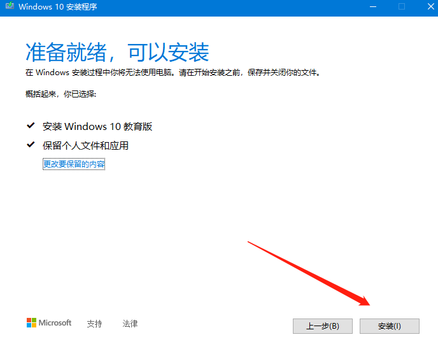Open the 支持 support link

coord(94,324)
